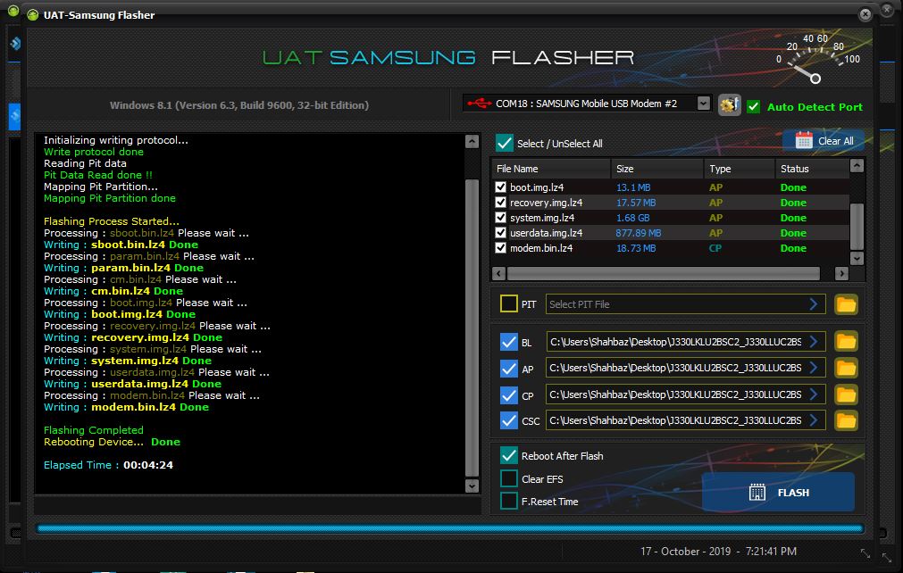The height and width of the screenshot is (573, 903).
Task: Expand CP file path chevron
Action: tap(813, 394)
